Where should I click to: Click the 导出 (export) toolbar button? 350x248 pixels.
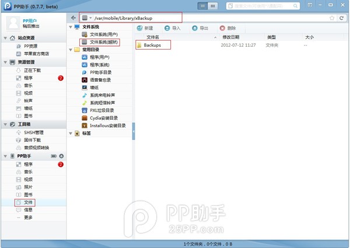pos(200,28)
